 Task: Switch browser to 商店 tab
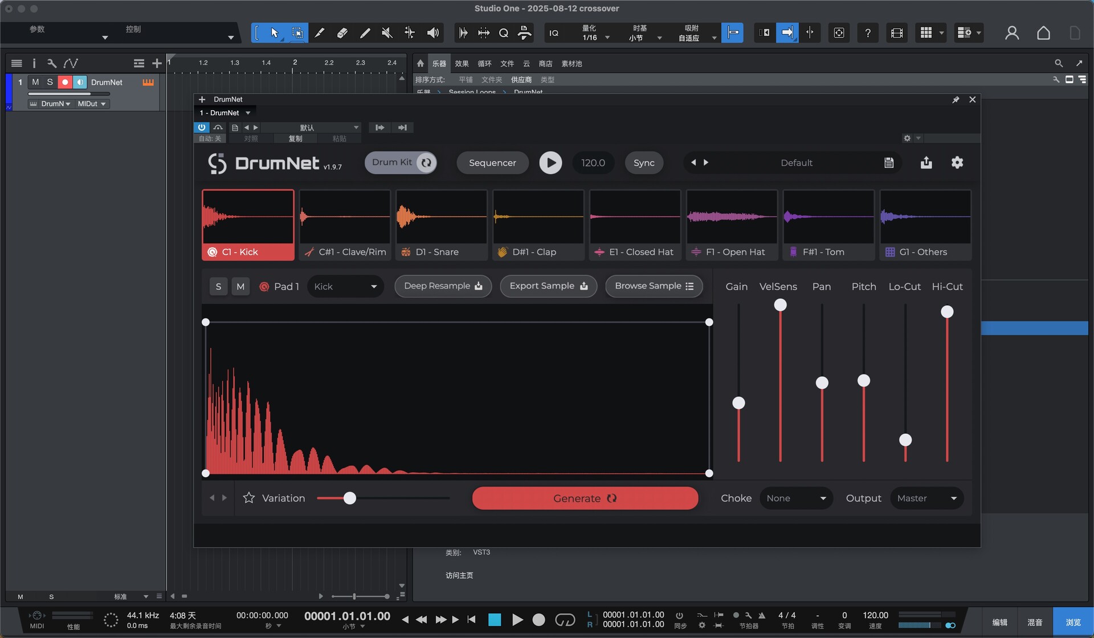coord(545,63)
